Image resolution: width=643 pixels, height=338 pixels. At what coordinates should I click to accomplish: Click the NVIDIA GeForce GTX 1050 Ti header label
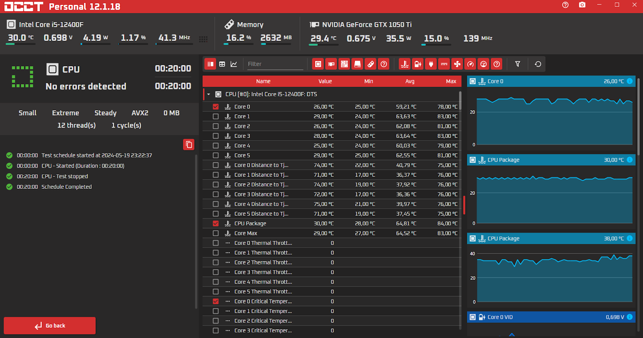[367, 24]
